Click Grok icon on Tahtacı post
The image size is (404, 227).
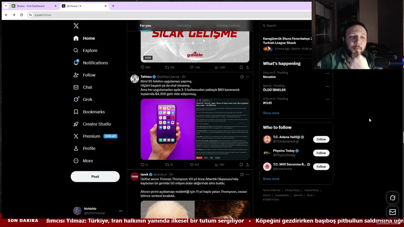click(x=242, y=77)
